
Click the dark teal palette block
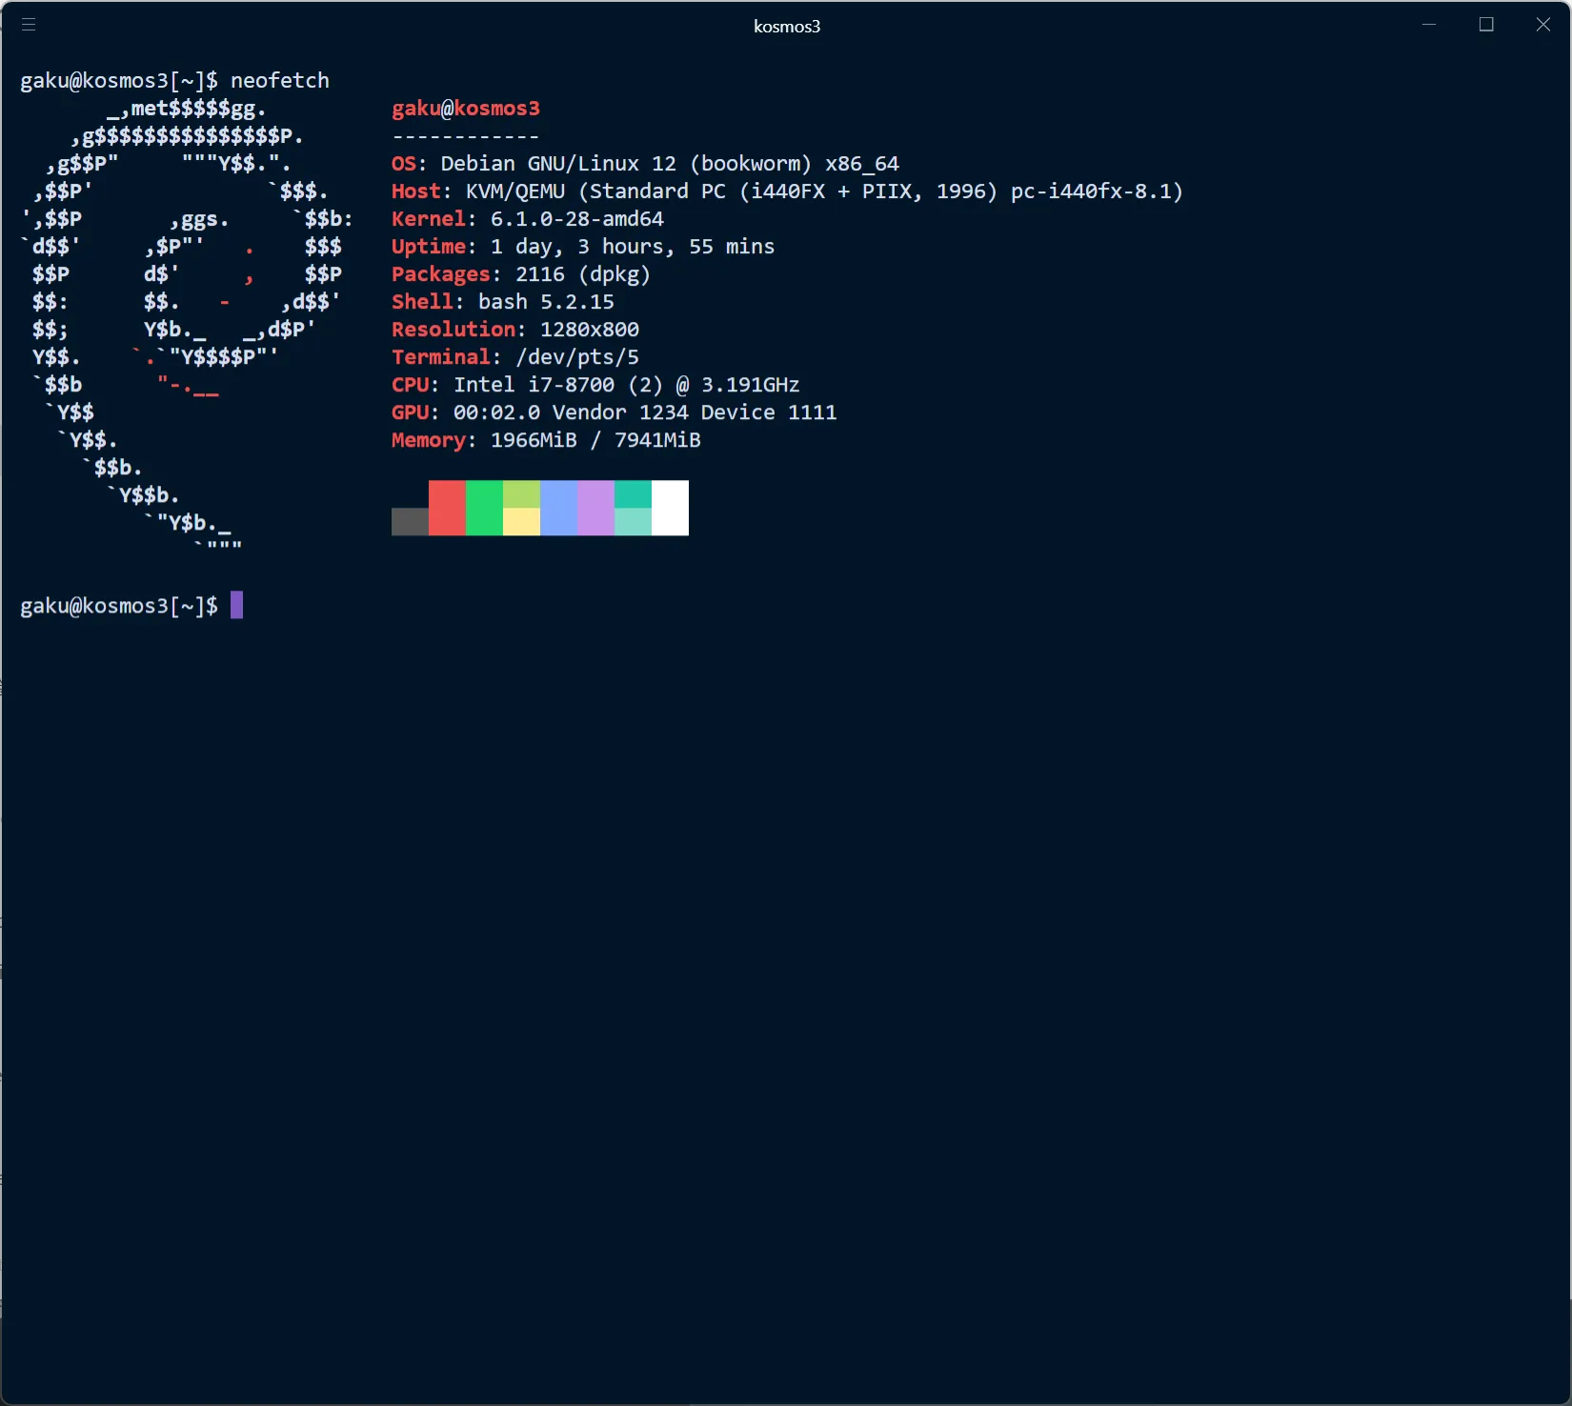(633, 493)
